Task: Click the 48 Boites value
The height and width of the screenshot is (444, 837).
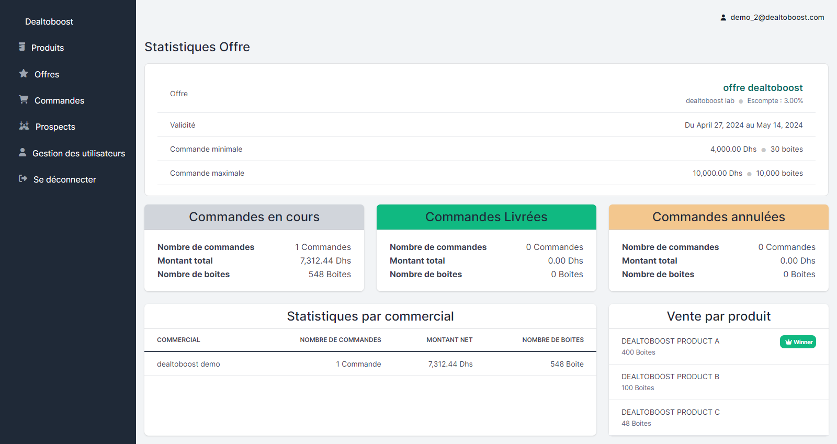Action: tap(636, 424)
